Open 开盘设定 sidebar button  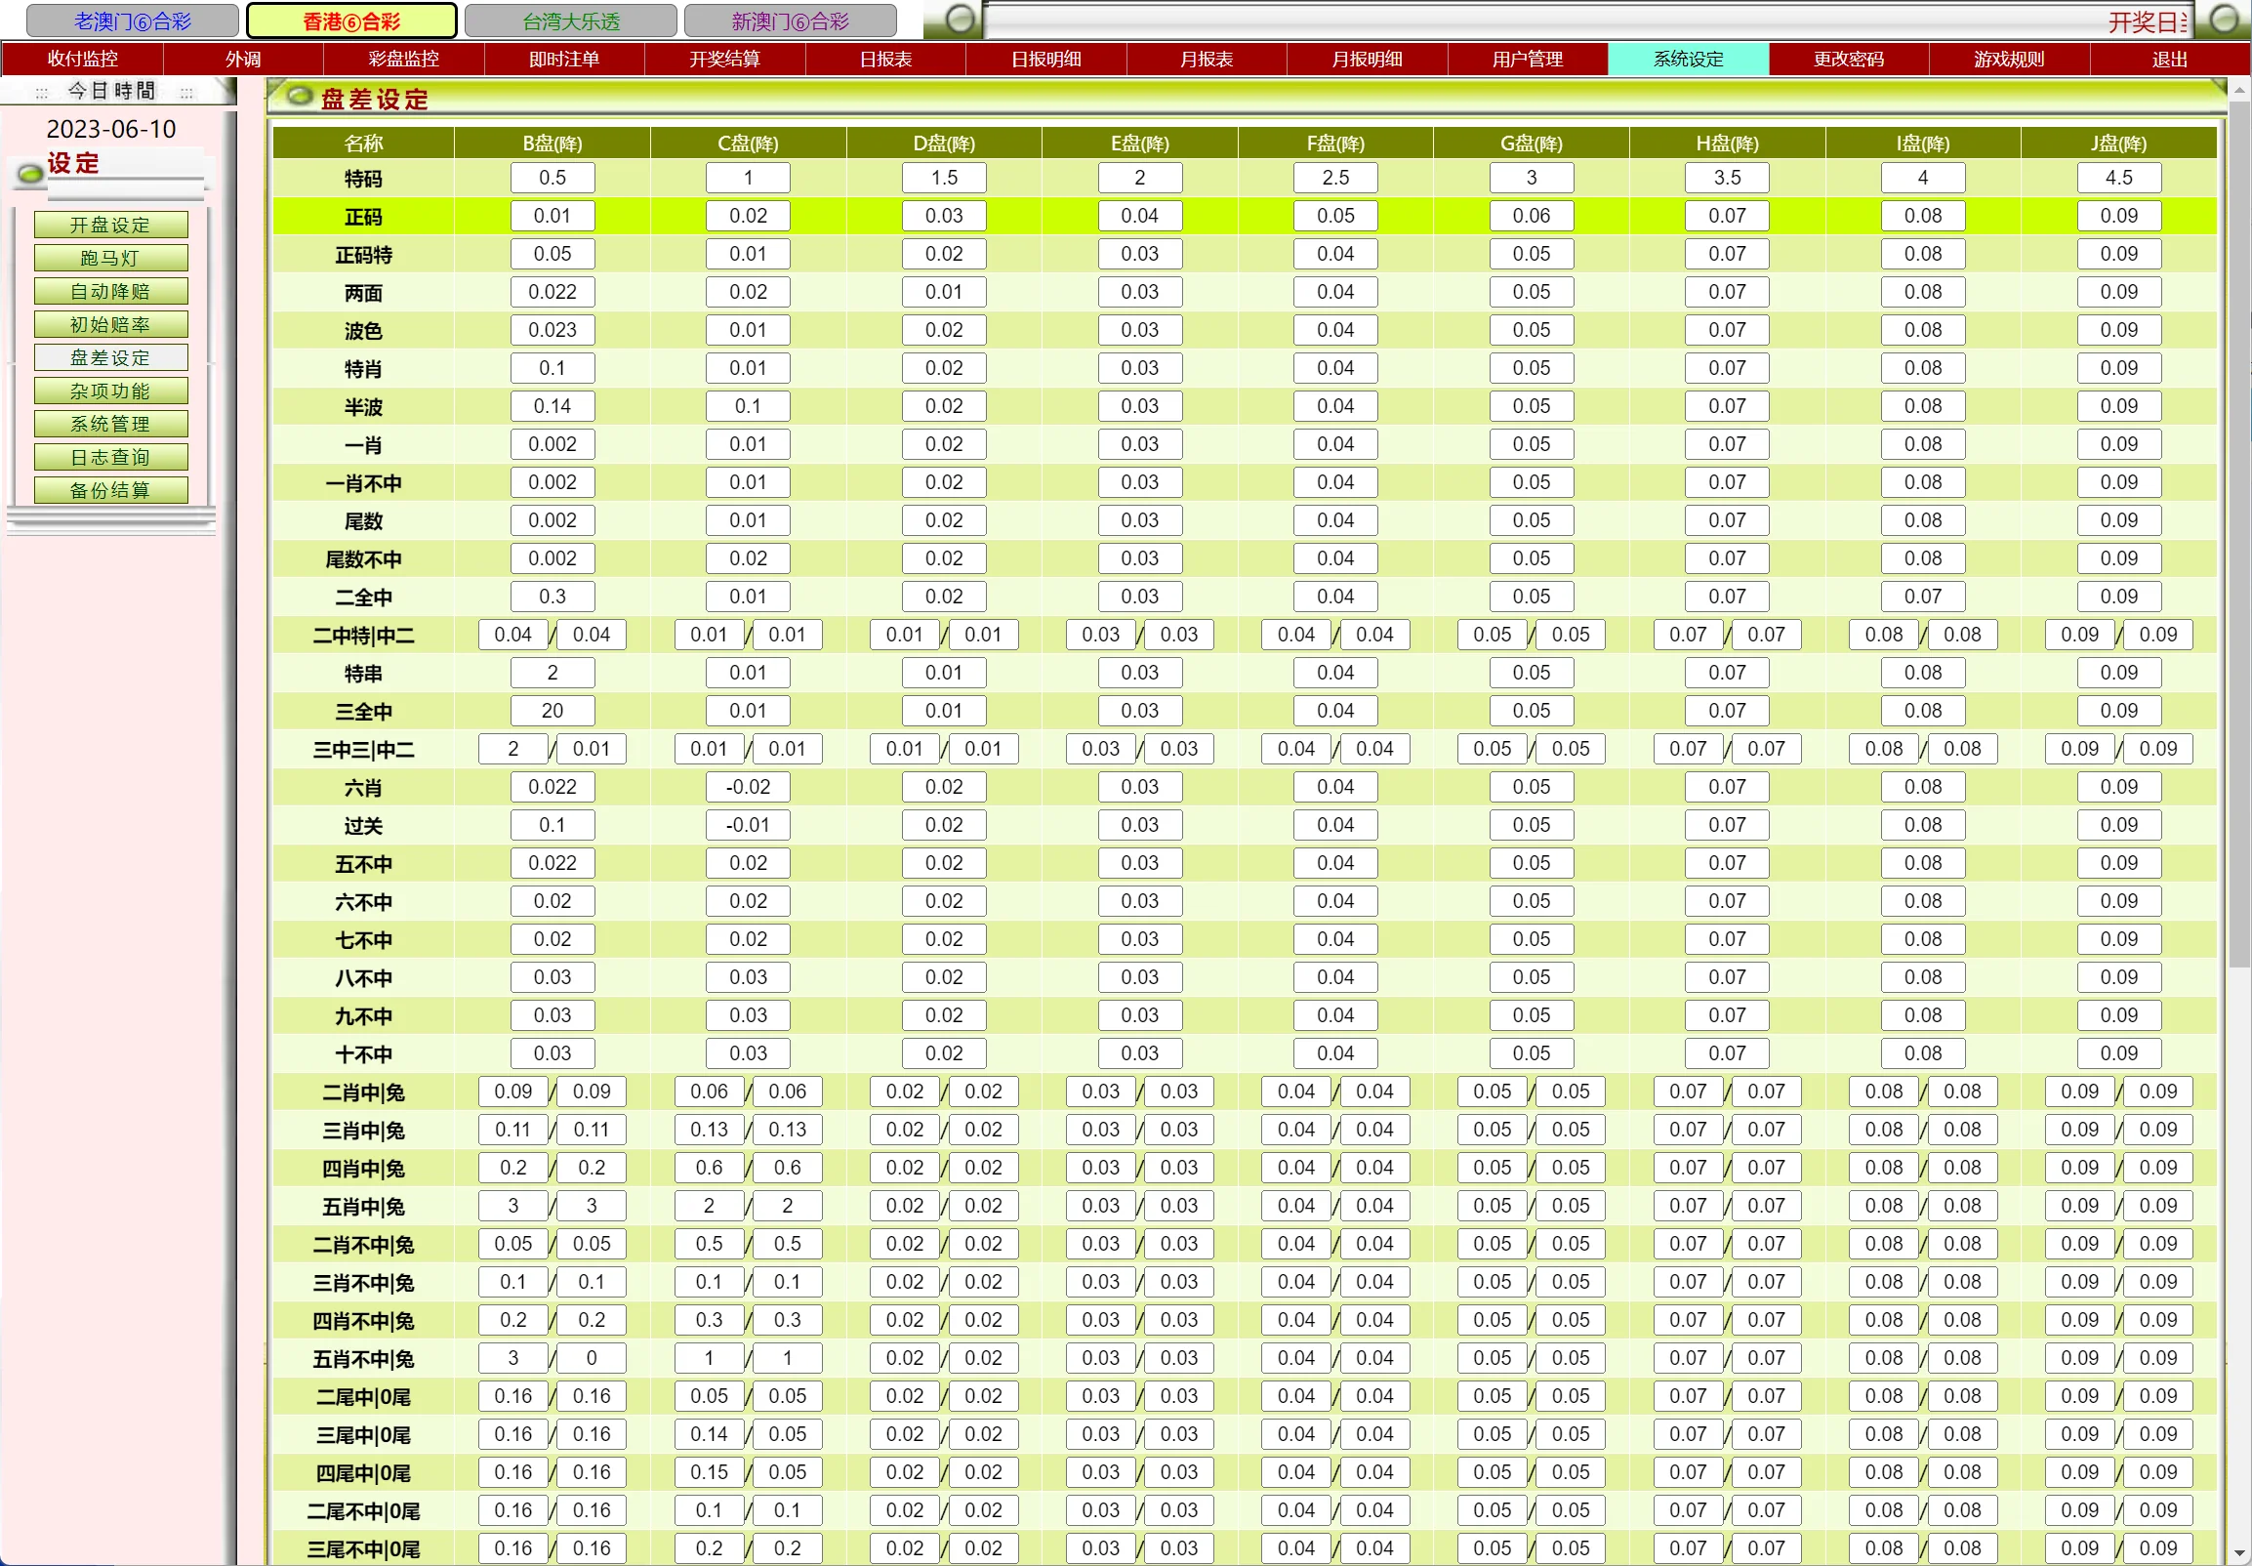[x=111, y=225]
